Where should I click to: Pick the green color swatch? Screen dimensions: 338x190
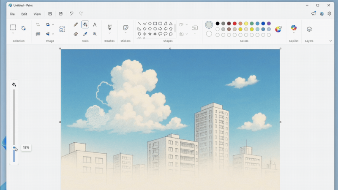[252, 24]
